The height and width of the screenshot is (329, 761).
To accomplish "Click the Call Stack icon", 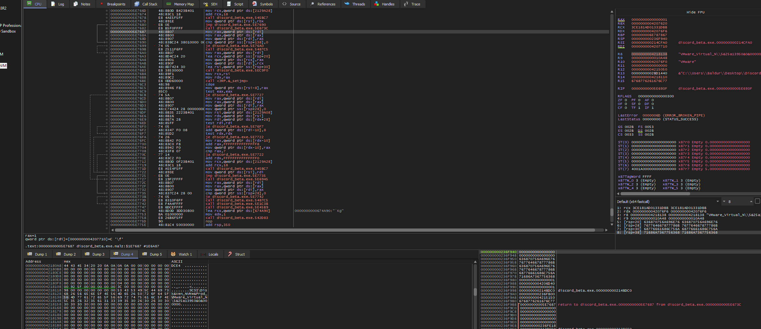I will 137,4.
